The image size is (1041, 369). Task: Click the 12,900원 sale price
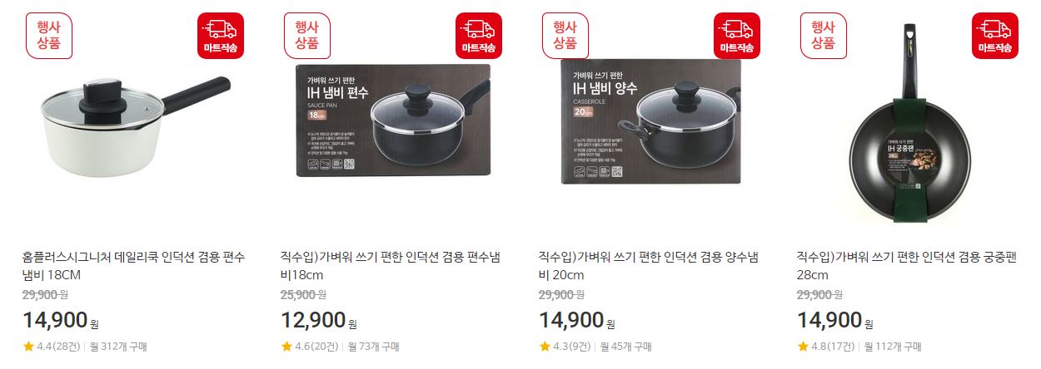(319, 320)
